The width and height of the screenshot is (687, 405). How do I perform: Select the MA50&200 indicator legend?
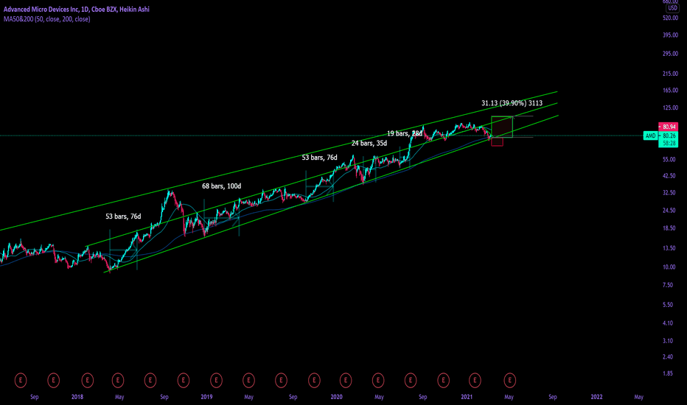click(x=47, y=19)
